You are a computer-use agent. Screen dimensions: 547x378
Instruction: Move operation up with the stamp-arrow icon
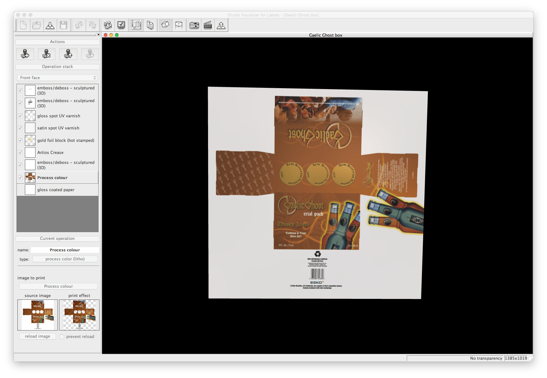(x=68, y=54)
